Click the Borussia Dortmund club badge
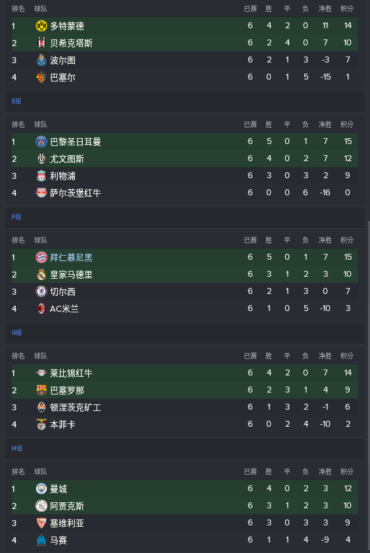 click(41, 26)
